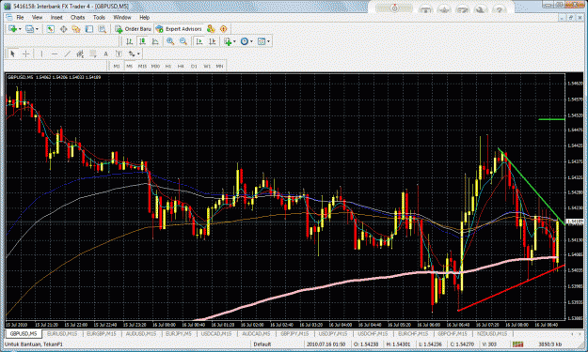Open the Help menu
Screen dimensions: 588x352
pos(144,17)
